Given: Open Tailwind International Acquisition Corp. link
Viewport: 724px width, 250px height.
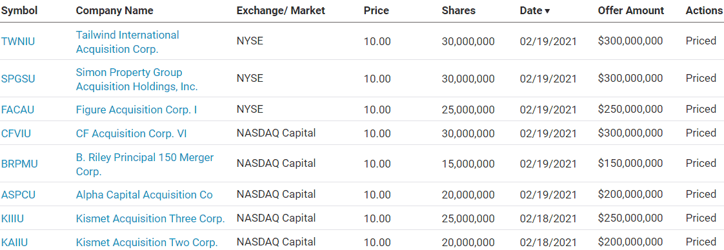Looking at the screenshot, I should coord(127,42).
